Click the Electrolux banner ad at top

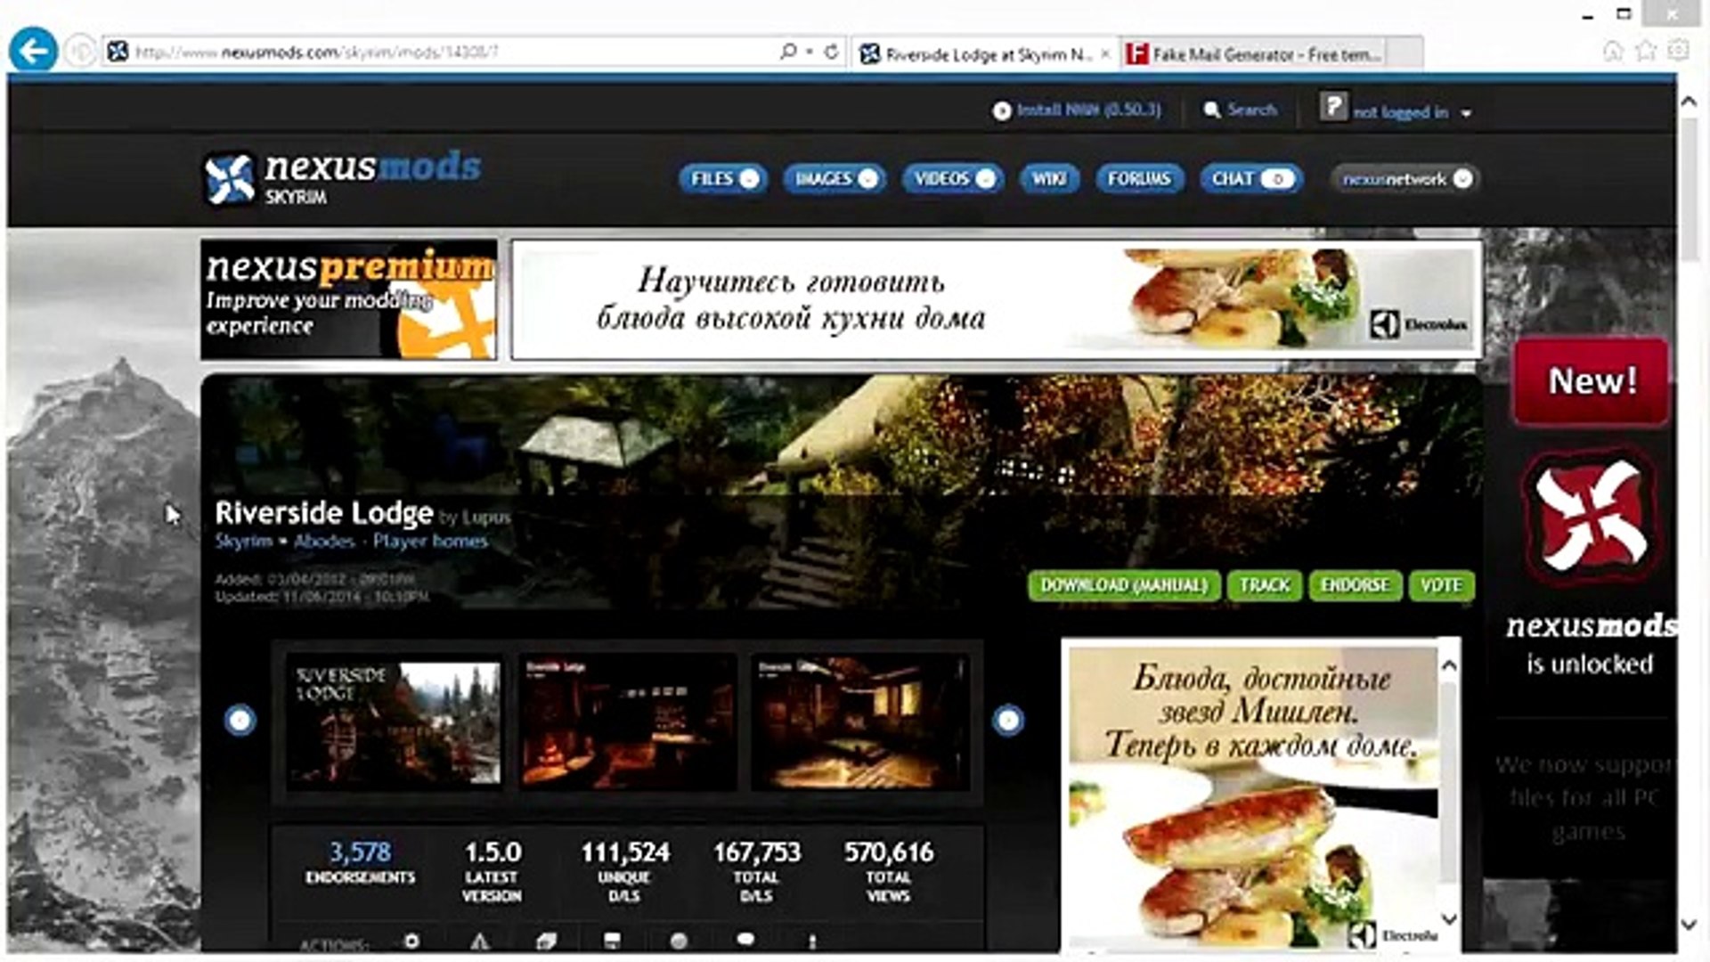pyautogui.click(x=996, y=300)
